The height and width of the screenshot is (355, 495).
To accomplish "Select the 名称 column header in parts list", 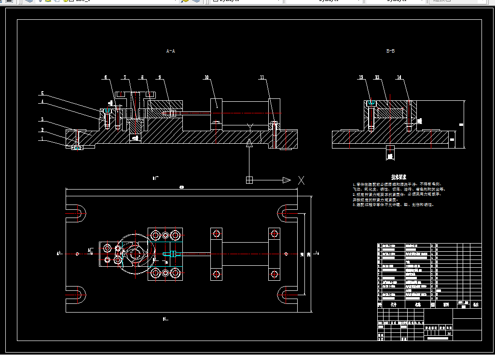I will pos(418,305).
